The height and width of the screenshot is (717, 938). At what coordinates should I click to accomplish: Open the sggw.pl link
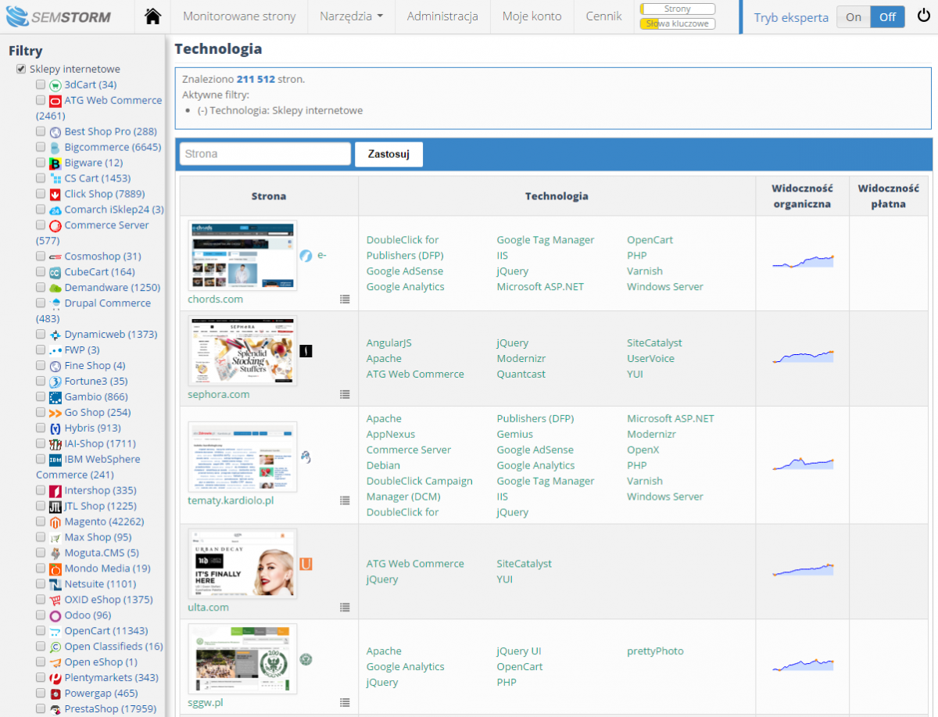[206, 702]
